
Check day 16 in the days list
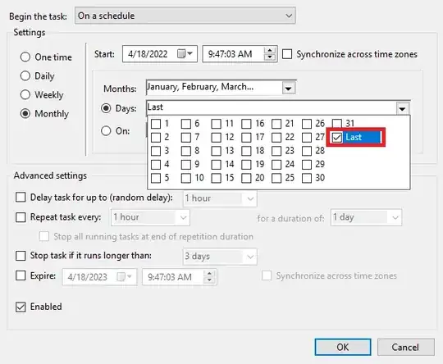(x=246, y=124)
